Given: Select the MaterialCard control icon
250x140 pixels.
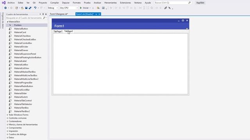Looking at the screenshot, I should (x=10, y=32).
